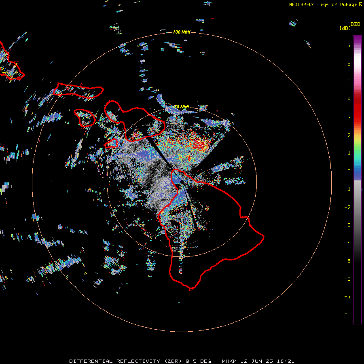Click the DIFFERENTIAL REFLECTIVITY (ZDR) title text
The height and width of the screenshot is (364, 364).
[125, 361]
